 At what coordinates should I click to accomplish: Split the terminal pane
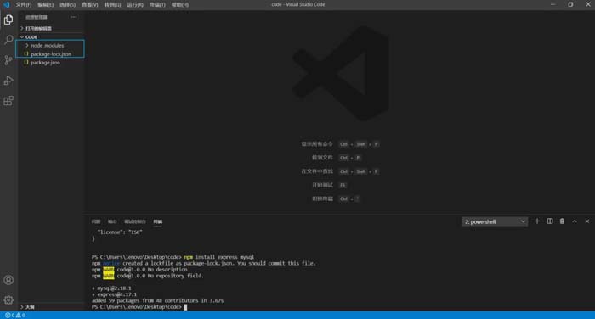[x=549, y=221]
